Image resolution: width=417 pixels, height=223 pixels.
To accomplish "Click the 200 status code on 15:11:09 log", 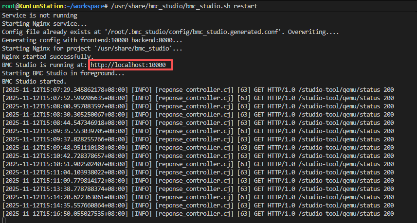I will tap(387, 180).
